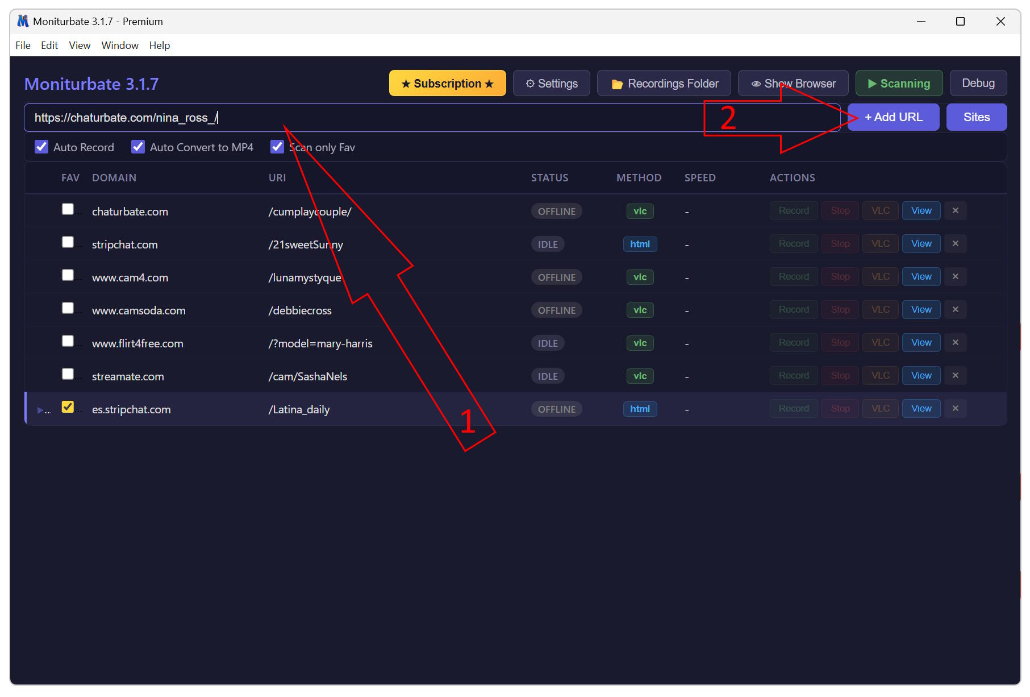Click the green play icon on Scanning
Screen dimensions: 1030x697
click(x=873, y=83)
